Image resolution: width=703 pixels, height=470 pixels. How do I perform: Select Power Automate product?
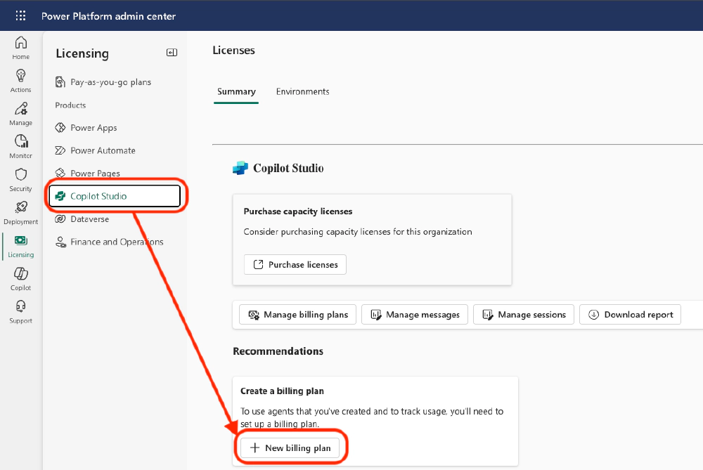pyautogui.click(x=95, y=150)
